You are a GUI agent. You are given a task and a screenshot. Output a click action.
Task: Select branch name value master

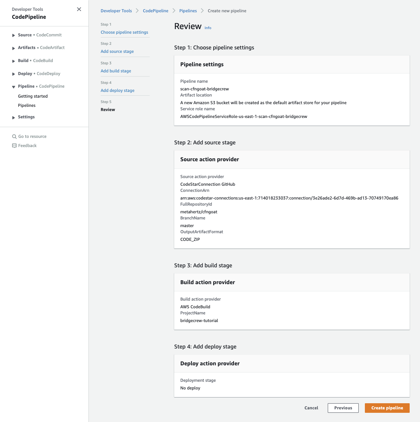[x=187, y=226]
